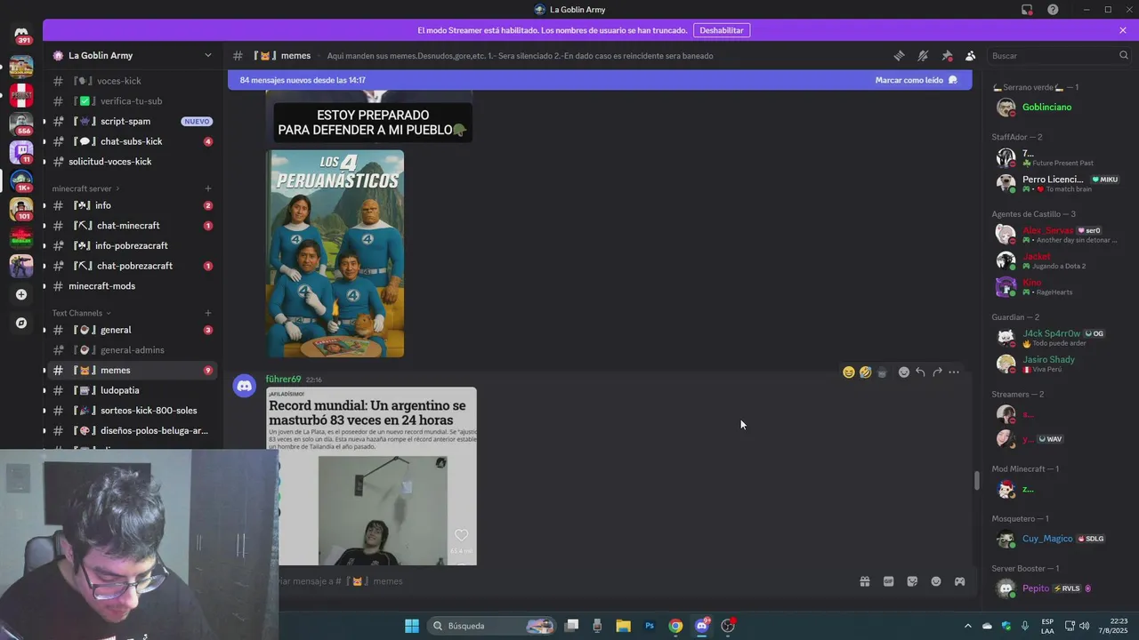Image resolution: width=1139 pixels, height=640 pixels.
Task: Open Chrome from the taskbar
Action: [675, 626]
